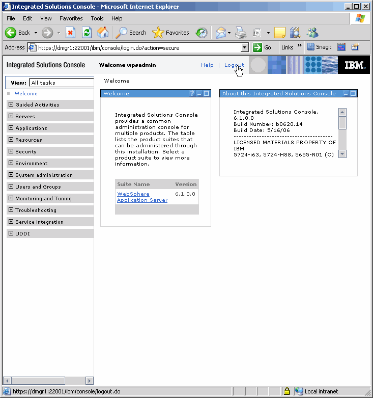This screenshot has height=398, width=373.
Task: Click the Logout link
Action: [x=234, y=65]
